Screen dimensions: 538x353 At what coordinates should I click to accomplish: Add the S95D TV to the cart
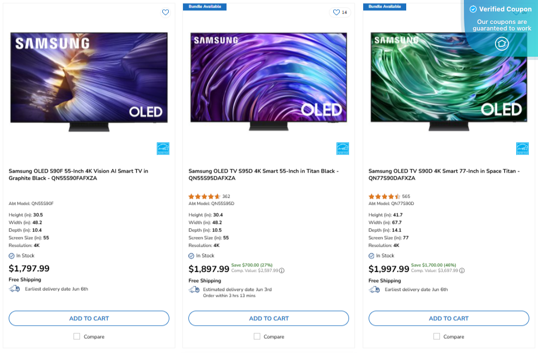tap(268, 318)
